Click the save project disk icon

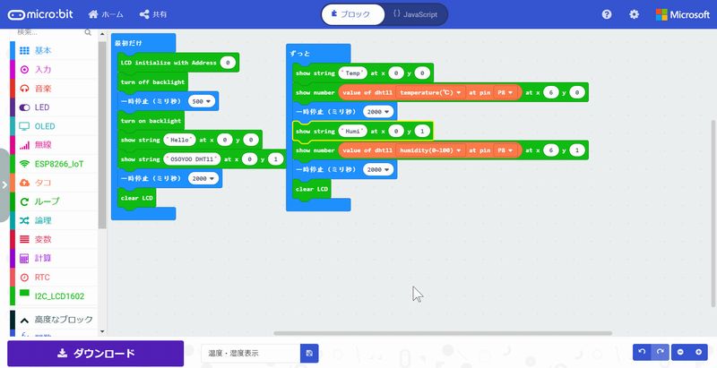[x=309, y=354]
